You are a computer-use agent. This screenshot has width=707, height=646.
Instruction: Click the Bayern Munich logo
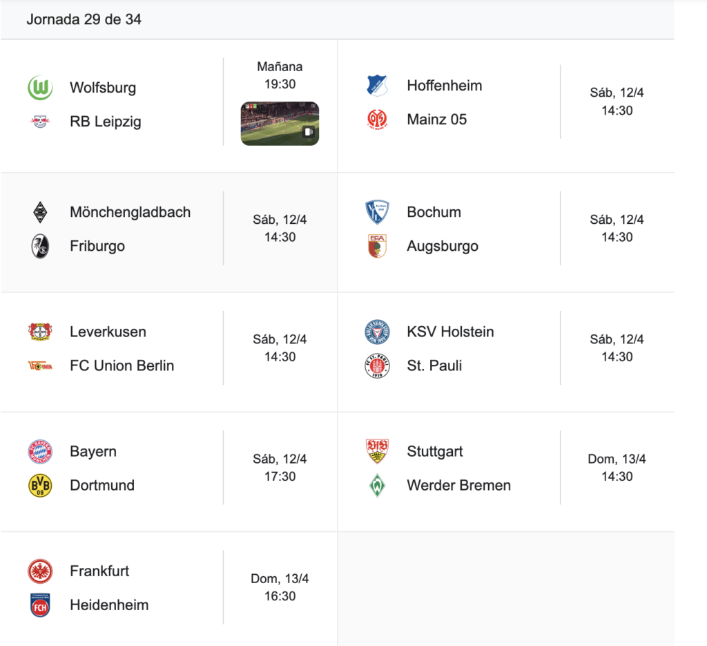pyautogui.click(x=40, y=452)
